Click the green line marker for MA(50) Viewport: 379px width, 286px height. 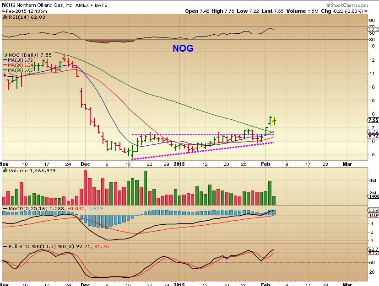[5, 70]
